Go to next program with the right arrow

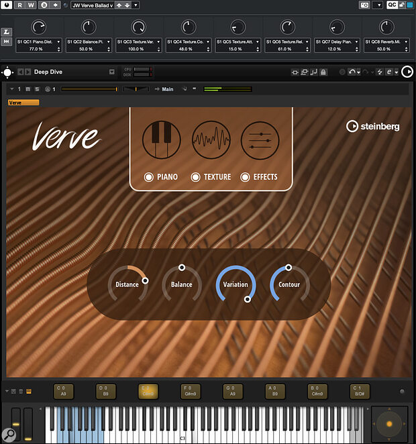pyautogui.click(x=28, y=72)
